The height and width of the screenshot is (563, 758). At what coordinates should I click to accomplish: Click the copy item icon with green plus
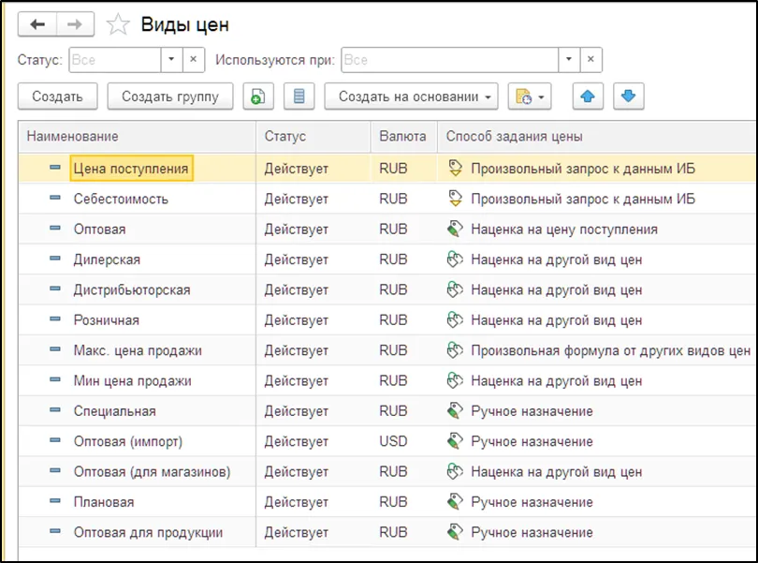(x=258, y=96)
